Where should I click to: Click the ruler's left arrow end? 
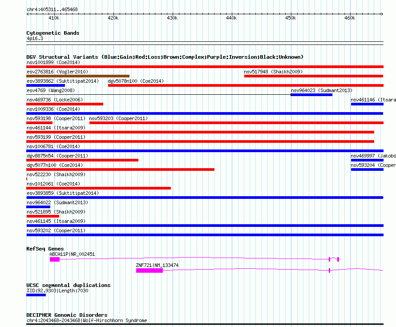(x=28, y=14)
